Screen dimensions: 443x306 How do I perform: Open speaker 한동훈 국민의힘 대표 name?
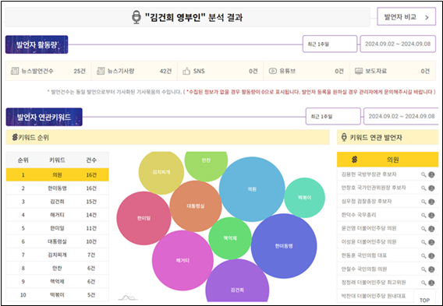tap(364, 255)
